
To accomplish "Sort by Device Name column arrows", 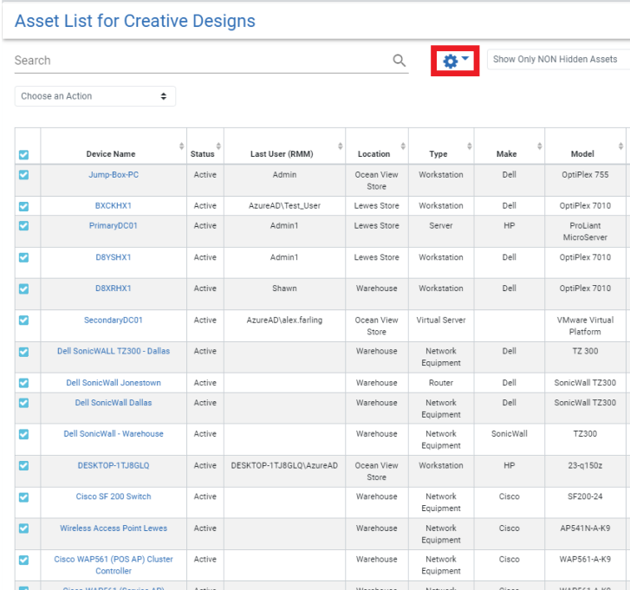I will (x=182, y=146).
